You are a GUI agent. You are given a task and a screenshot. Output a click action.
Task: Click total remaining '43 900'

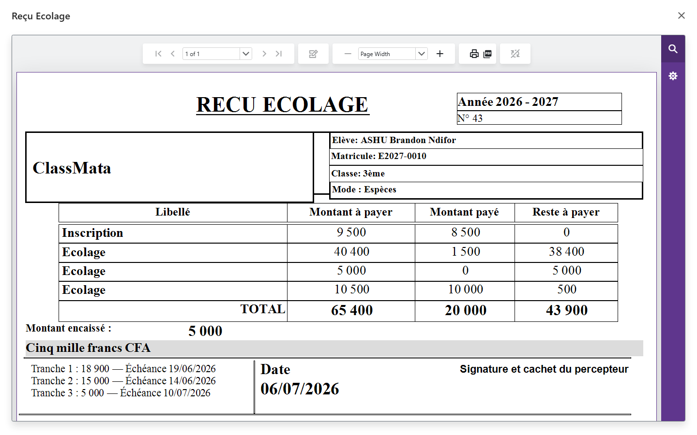pyautogui.click(x=567, y=310)
